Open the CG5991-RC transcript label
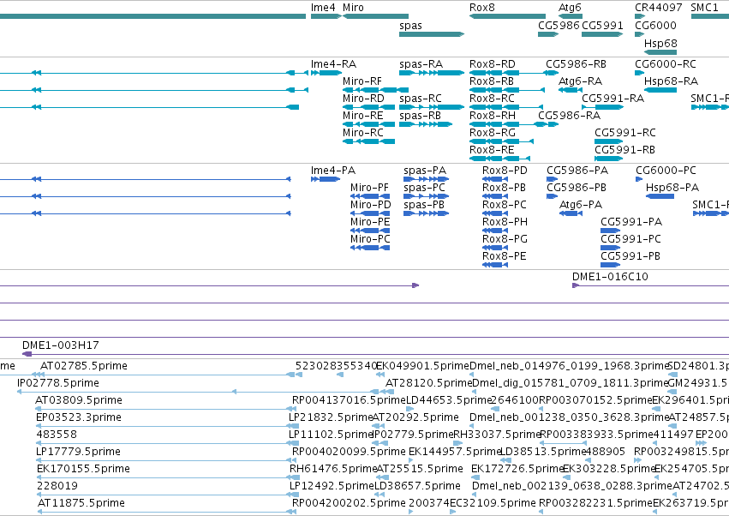Image resolution: width=729 pixels, height=516 pixels. [625, 133]
